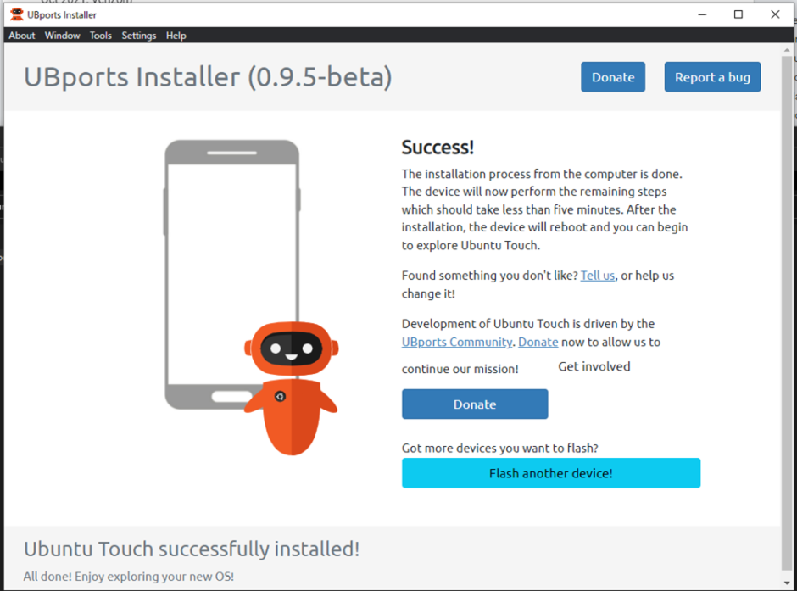Open the About menu

point(22,36)
